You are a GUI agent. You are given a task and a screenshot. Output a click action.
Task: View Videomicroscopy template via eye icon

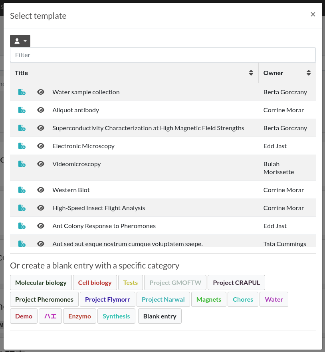pos(41,164)
